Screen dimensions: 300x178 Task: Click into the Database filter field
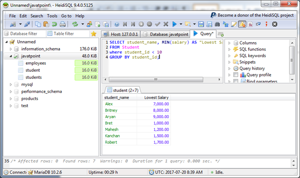[x=25, y=33]
